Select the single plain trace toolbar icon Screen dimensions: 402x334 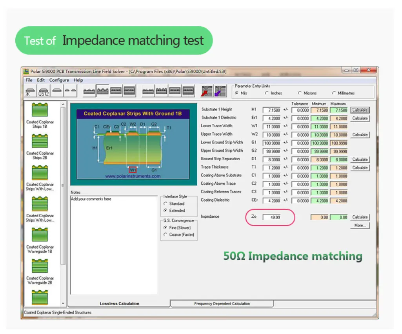tap(56, 92)
